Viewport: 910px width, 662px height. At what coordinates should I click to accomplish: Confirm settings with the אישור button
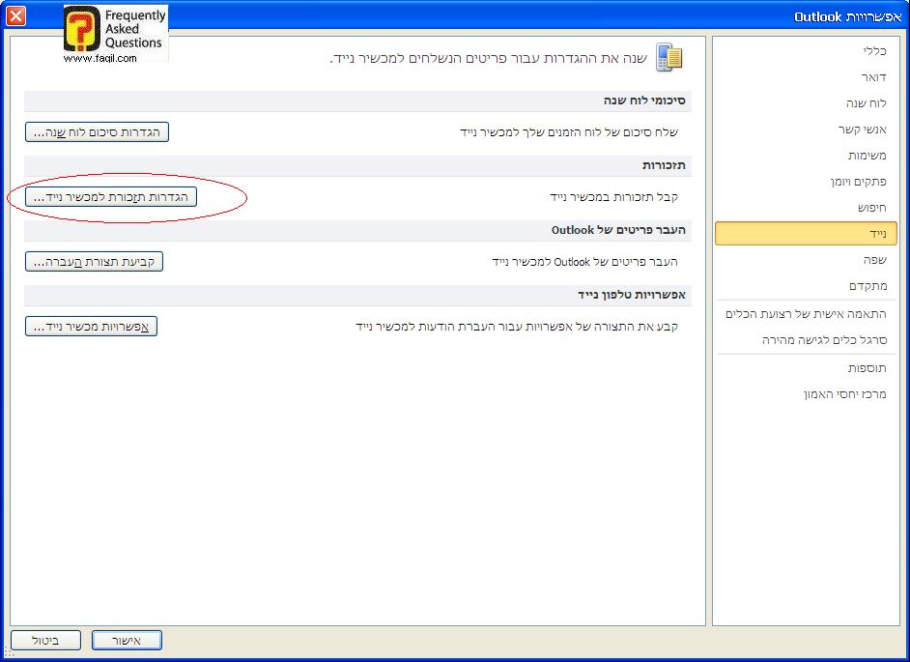pyautogui.click(x=126, y=639)
